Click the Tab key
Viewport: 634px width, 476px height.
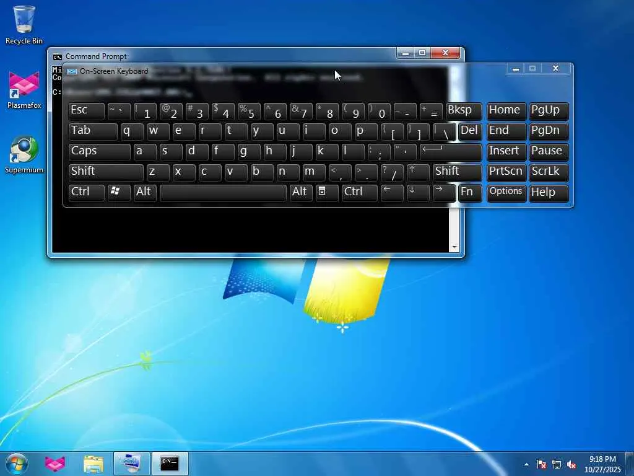click(x=93, y=132)
